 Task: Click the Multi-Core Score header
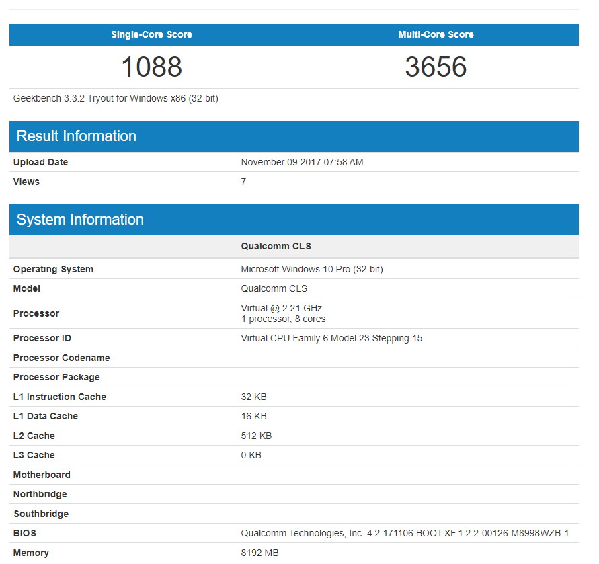pos(436,34)
